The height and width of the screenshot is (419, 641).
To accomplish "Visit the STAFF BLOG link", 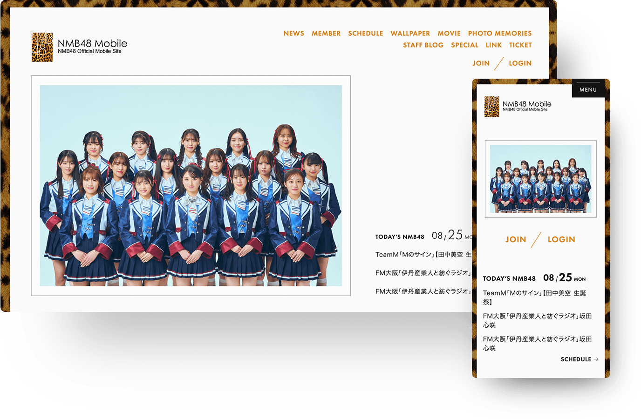I will [423, 45].
